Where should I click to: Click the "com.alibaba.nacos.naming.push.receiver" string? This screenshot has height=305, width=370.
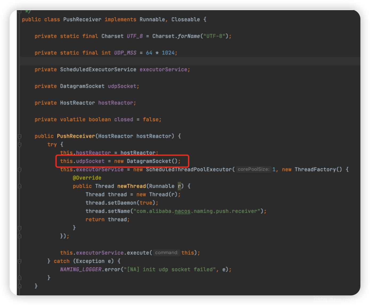click(197, 211)
